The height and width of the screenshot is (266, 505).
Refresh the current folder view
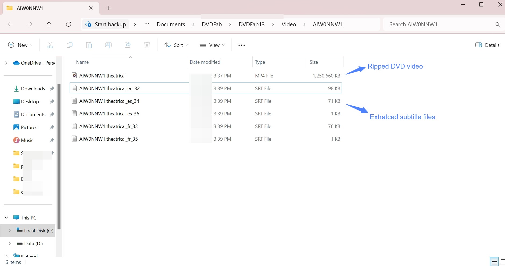tap(69, 24)
